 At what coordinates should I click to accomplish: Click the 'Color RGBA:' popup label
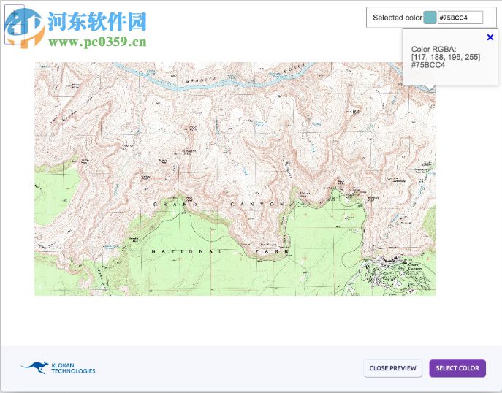point(433,49)
